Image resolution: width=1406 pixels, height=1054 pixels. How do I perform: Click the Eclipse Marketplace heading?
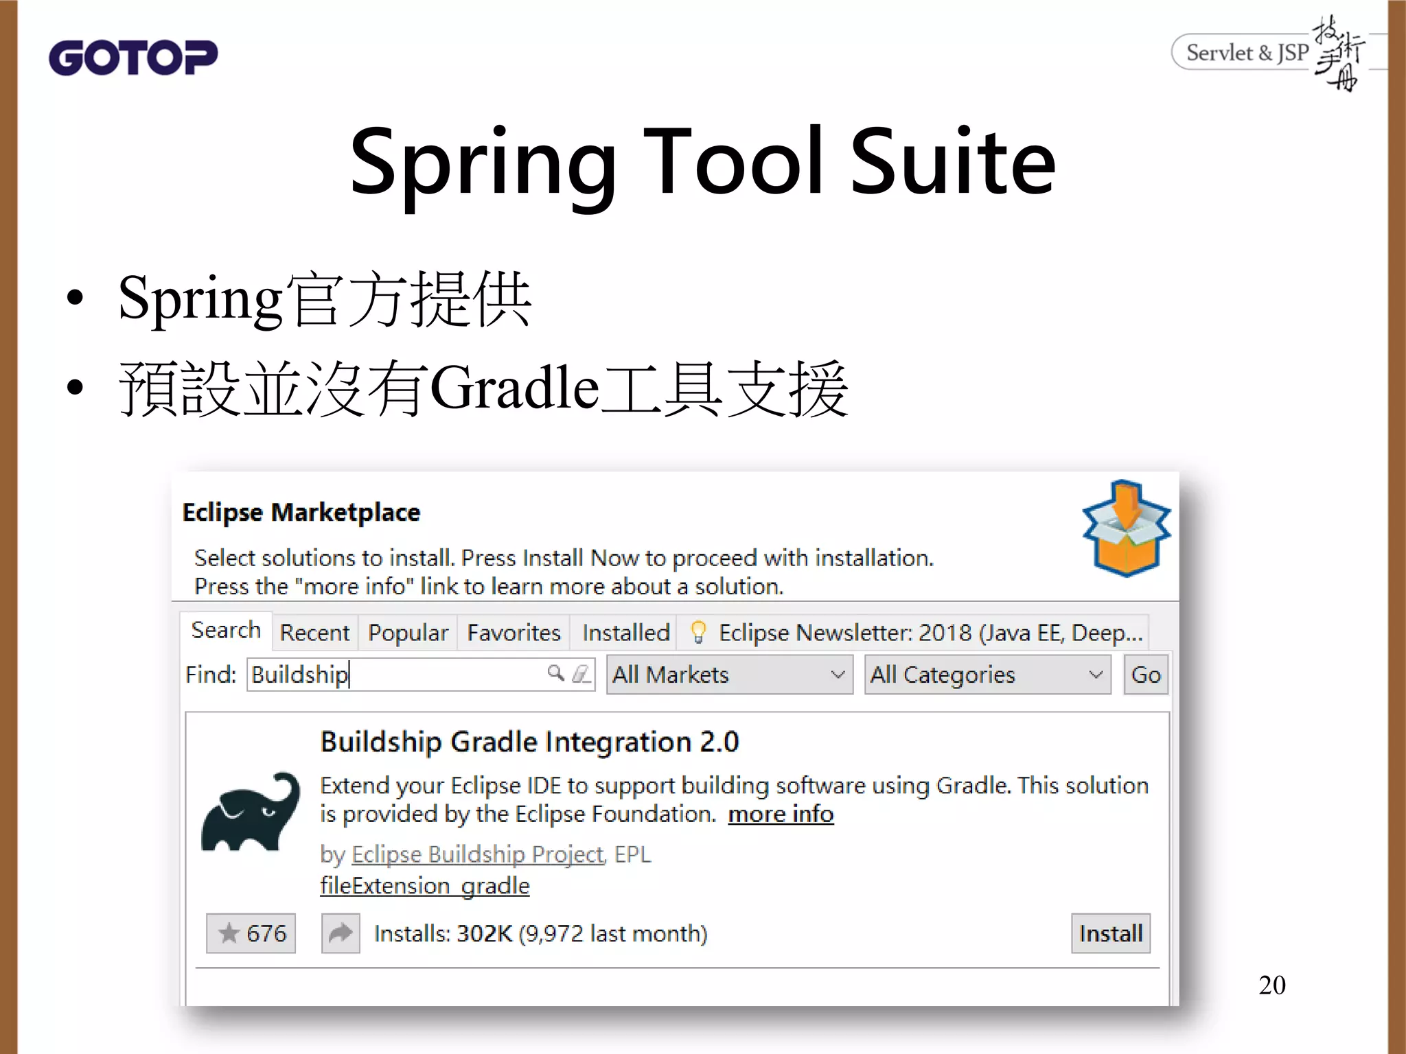(301, 512)
